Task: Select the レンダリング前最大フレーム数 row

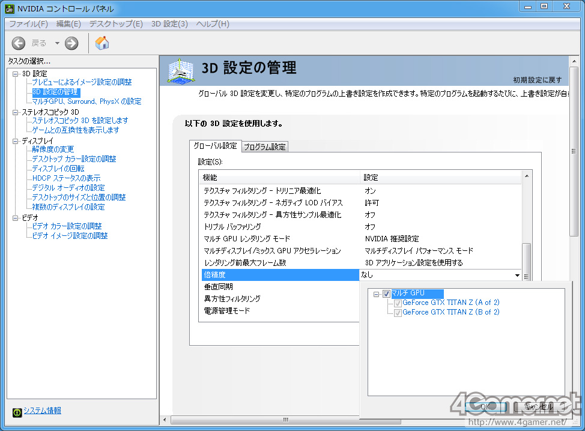Action: click(x=360, y=263)
